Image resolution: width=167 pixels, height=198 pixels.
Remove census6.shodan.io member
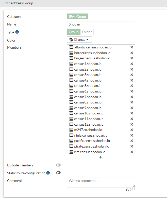coord(132,91)
